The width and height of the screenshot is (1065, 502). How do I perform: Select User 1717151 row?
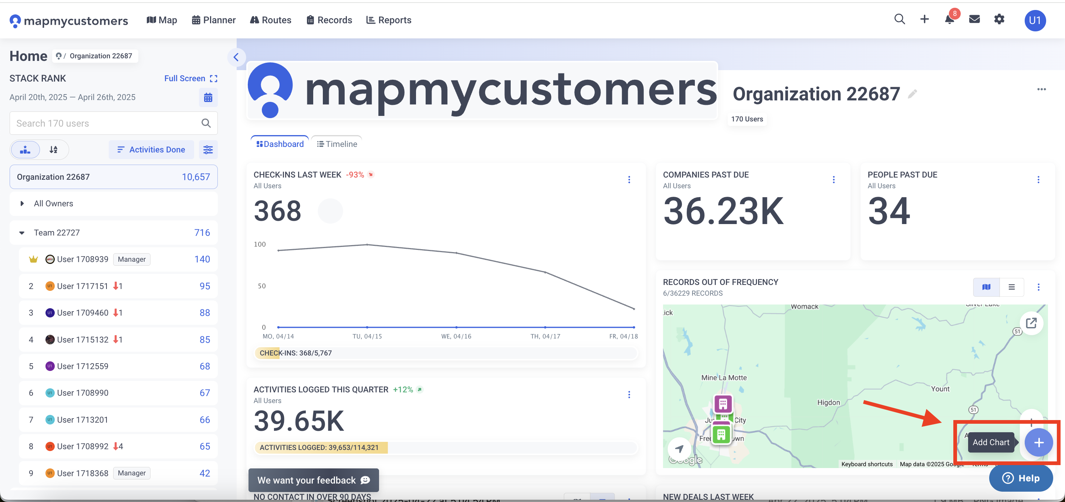[118, 286]
